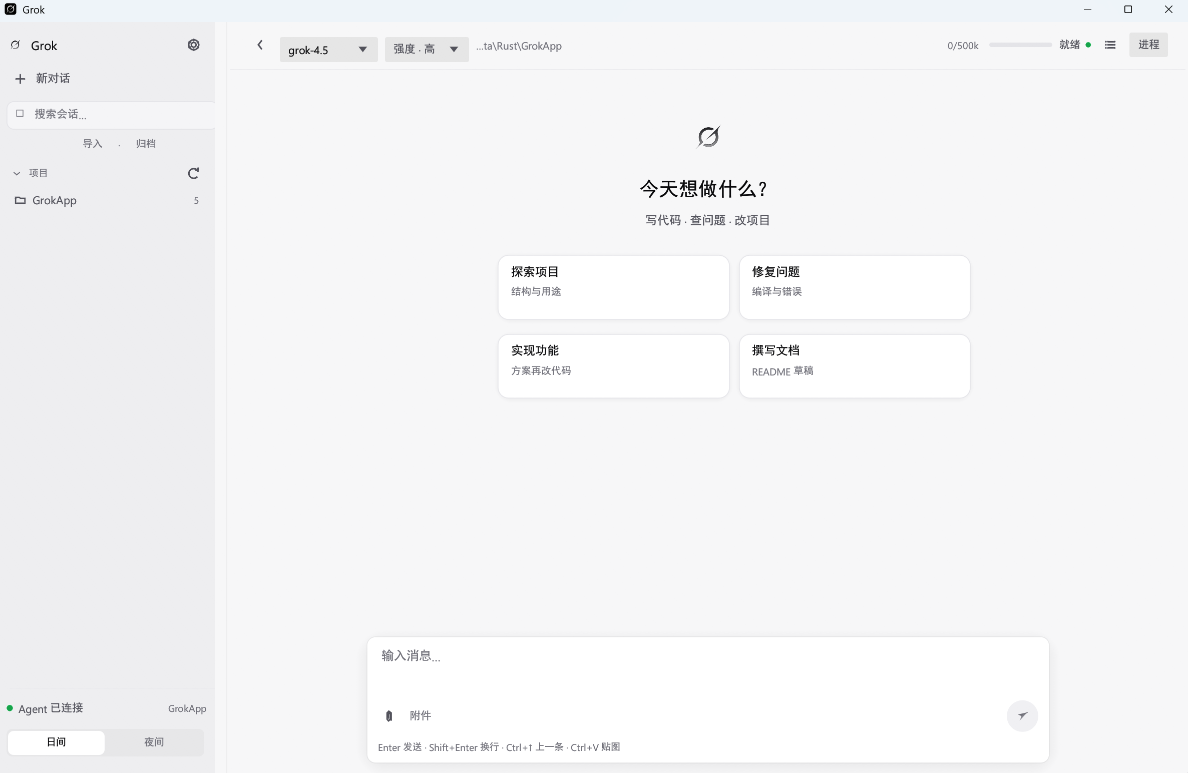The width and height of the screenshot is (1188, 773).
Task: Choose the 撰写文档 suggestion card
Action: point(854,366)
